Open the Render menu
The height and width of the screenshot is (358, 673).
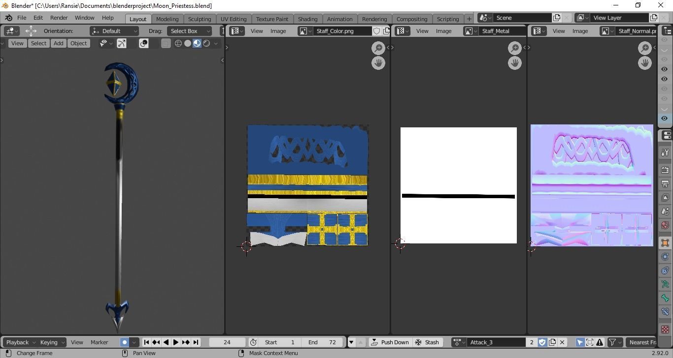point(59,18)
